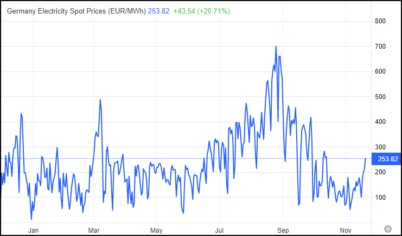The width and height of the screenshot is (402, 236).
Task: Click the 100 price axis label
Action: [x=380, y=198]
